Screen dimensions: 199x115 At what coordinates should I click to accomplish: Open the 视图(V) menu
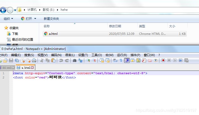pos(43,55)
